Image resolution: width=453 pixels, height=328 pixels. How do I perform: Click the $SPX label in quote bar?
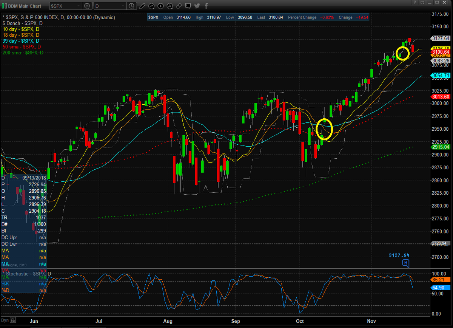click(153, 18)
